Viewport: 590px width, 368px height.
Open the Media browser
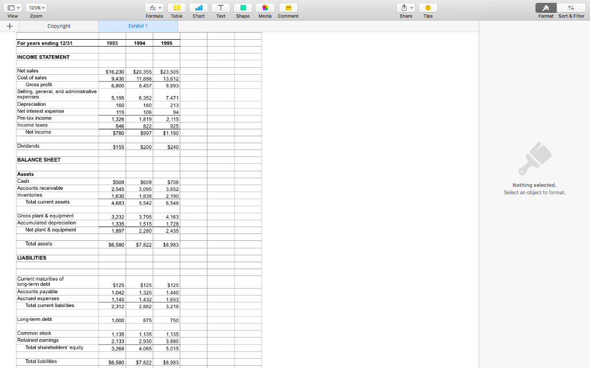tap(264, 10)
